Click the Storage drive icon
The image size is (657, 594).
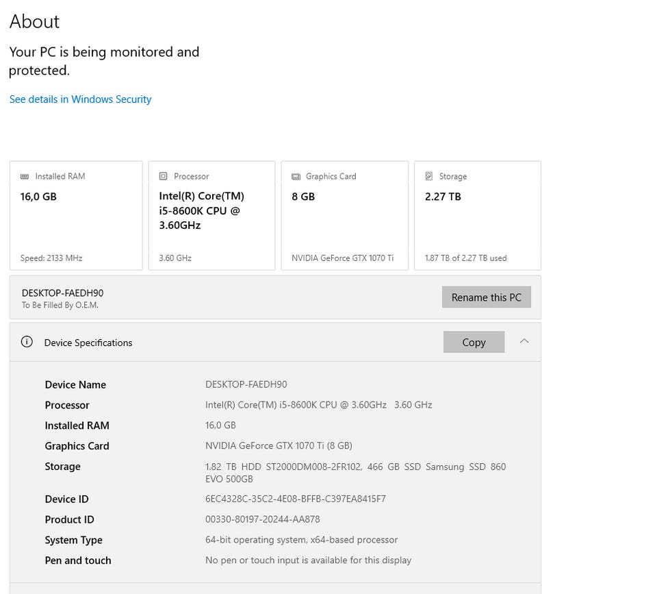point(429,176)
